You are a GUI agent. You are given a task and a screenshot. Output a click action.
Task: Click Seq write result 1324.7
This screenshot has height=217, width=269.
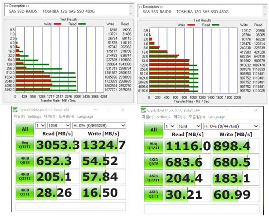(x=104, y=145)
